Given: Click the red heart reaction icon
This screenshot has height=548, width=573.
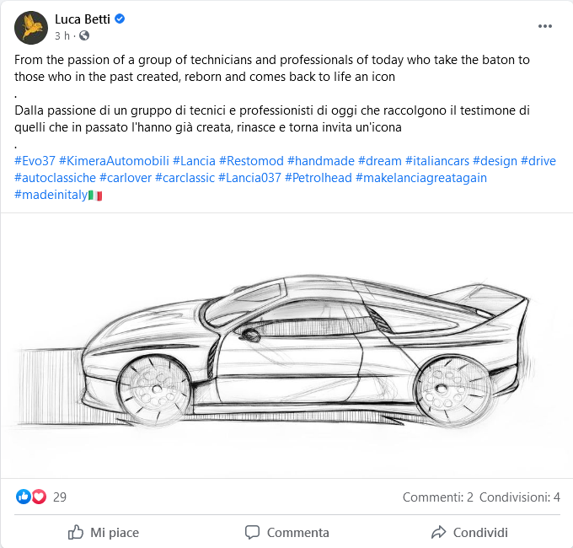Looking at the screenshot, I should [x=39, y=497].
